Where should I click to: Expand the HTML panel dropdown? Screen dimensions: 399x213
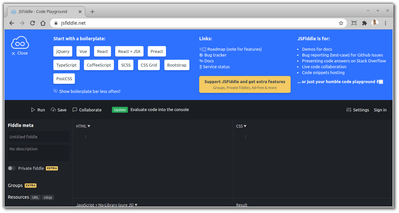tap(83, 126)
